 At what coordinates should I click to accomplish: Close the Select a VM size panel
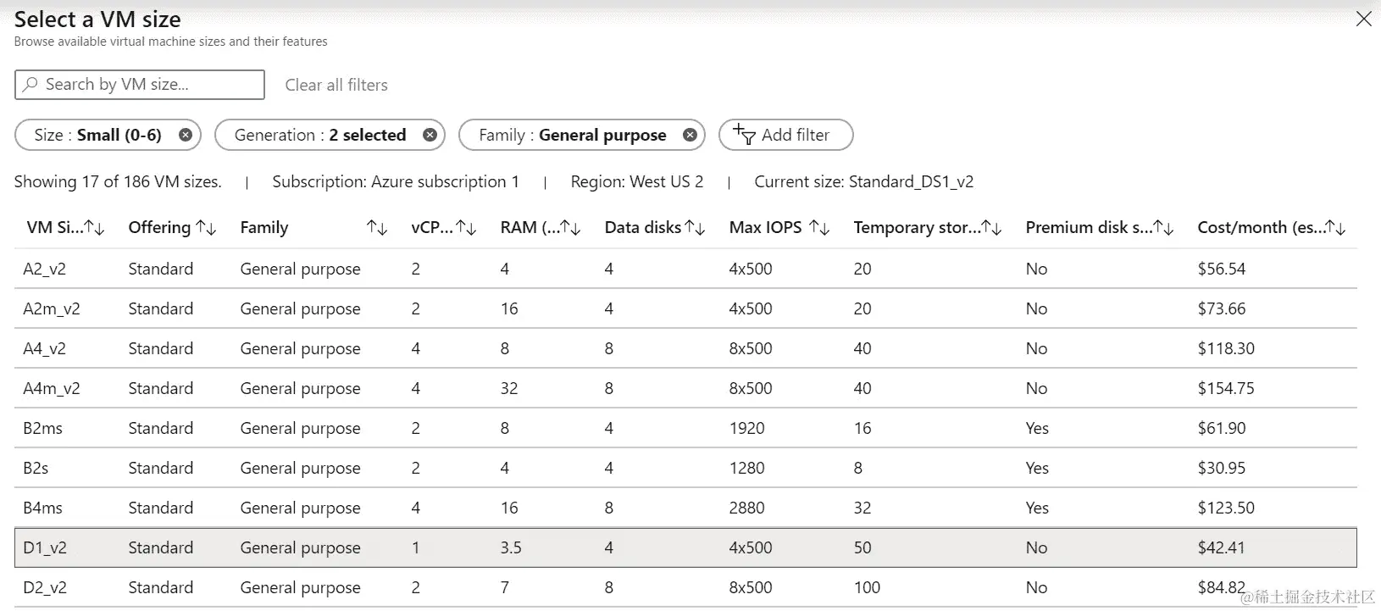(x=1363, y=19)
